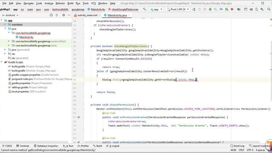Image resolution: width=272 pixels, height=153 pixels.
Task: Open Project Structure folder icon
Action: coord(239,9)
